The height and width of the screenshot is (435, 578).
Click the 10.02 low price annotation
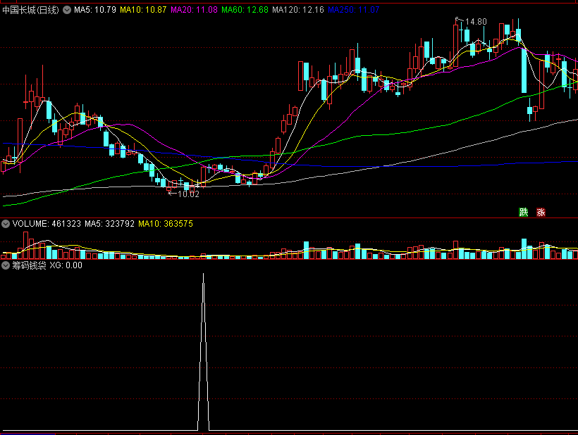(x=188, y=194)
